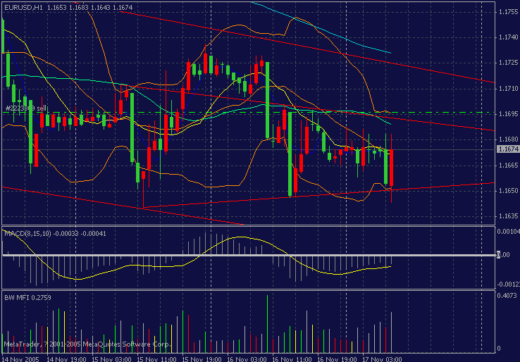Image resolution: width=520 pixels, height=362 pixels.
Task: Click the 1.1695 price axis label
Action: [509, 113]
